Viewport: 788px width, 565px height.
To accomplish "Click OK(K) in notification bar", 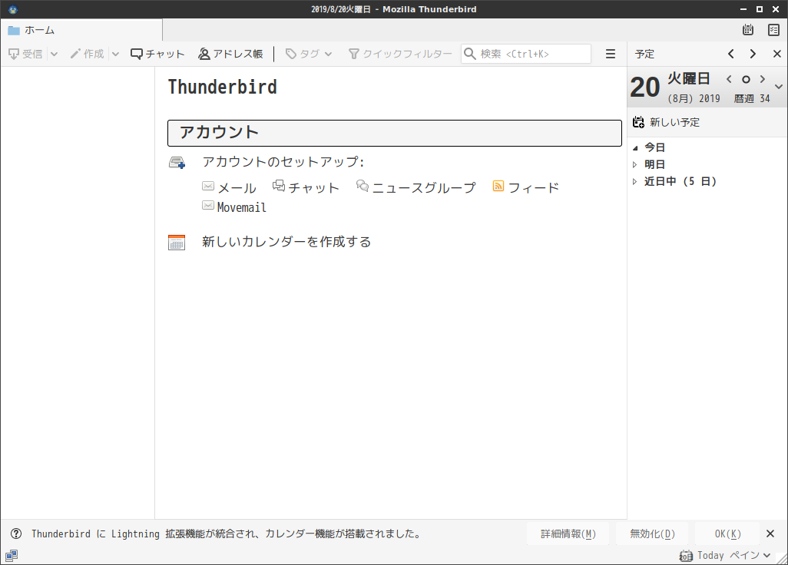I will (x=727, y=534).
